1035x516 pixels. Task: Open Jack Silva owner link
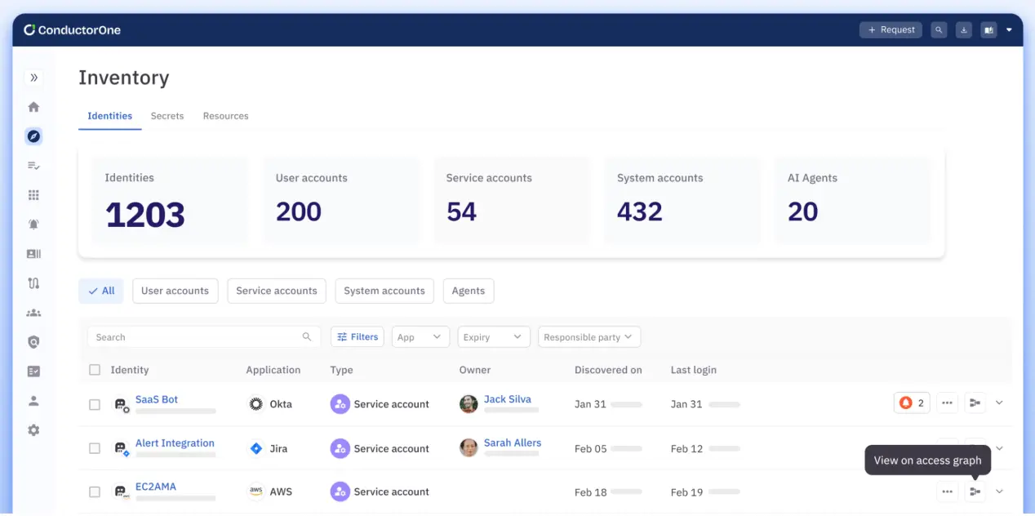[x=507, y=399]
